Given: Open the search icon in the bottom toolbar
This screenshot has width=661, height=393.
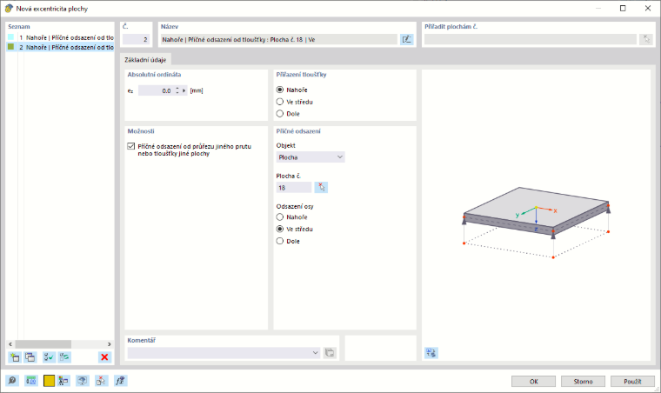Looking at the screenshot, I should (x=12, y=381).
